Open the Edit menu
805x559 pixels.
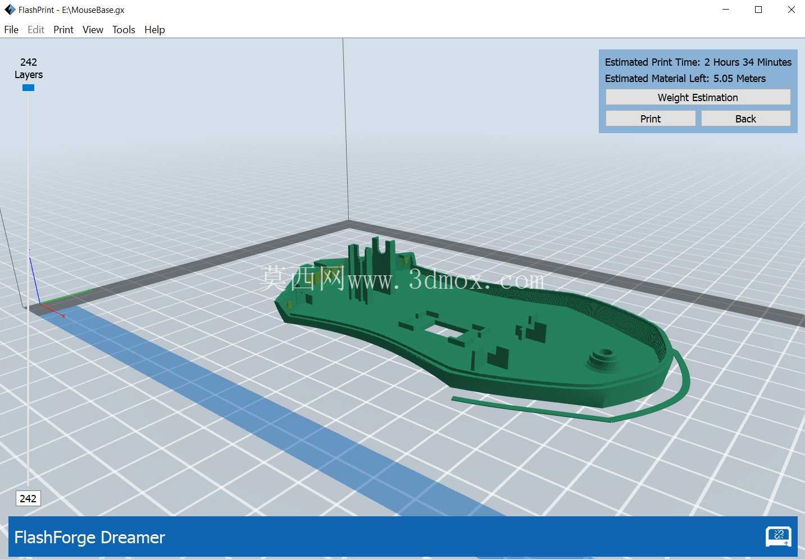coord(36,30)
